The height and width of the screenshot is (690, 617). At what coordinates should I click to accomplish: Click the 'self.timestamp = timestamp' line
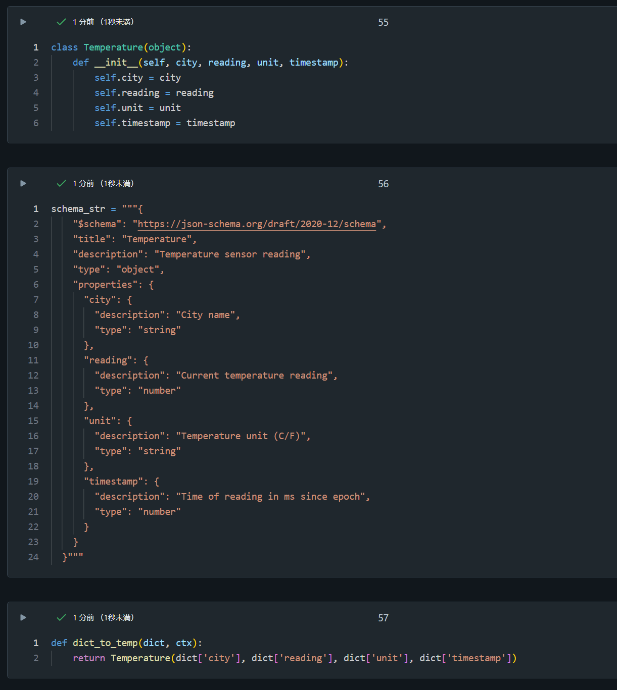pos(165,123)
